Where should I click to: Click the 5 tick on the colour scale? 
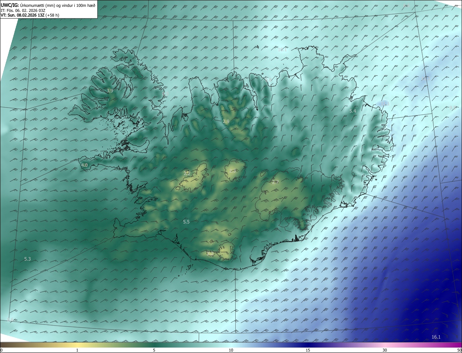tap(154, 350)
